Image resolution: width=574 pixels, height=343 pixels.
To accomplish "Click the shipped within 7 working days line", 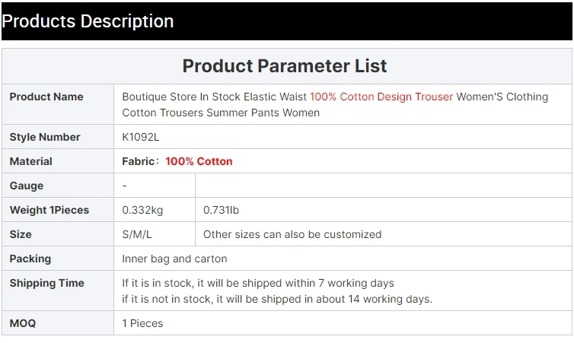I will 258,283.
